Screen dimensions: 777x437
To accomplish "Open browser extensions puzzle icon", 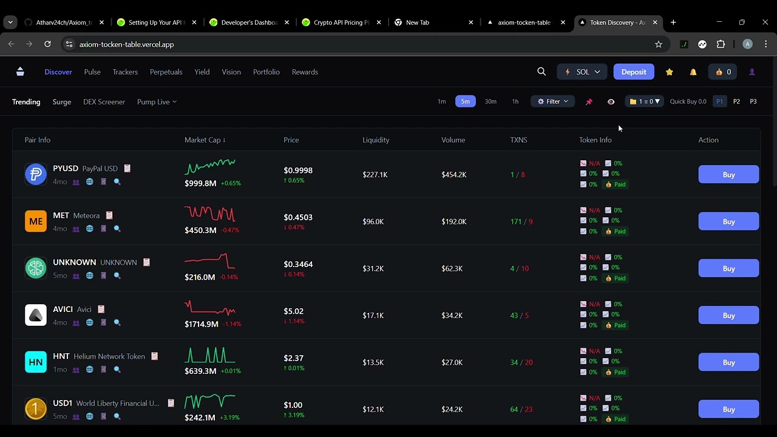I will pos(721,44).
